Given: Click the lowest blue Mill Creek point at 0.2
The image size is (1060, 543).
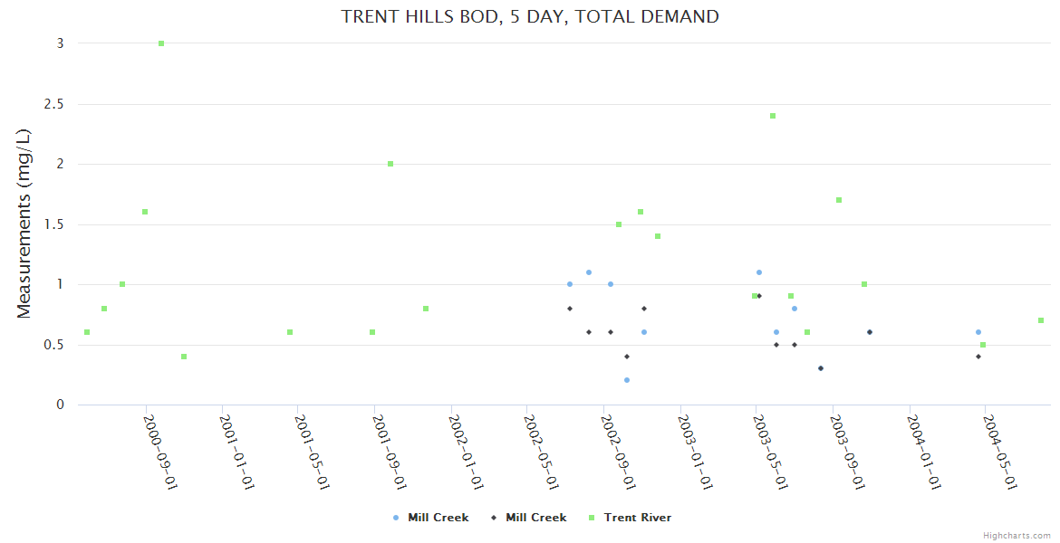Looking at the screenshot, I should (x=627, y=380).
